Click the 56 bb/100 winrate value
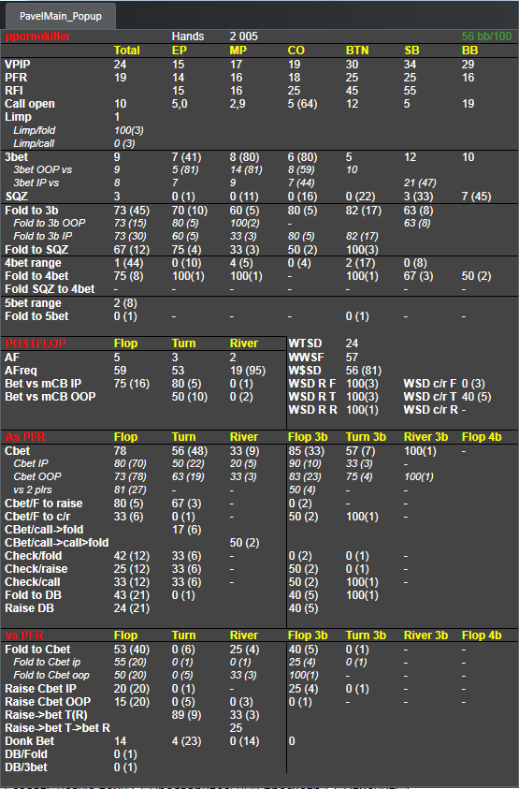 [x=487, y=37]
